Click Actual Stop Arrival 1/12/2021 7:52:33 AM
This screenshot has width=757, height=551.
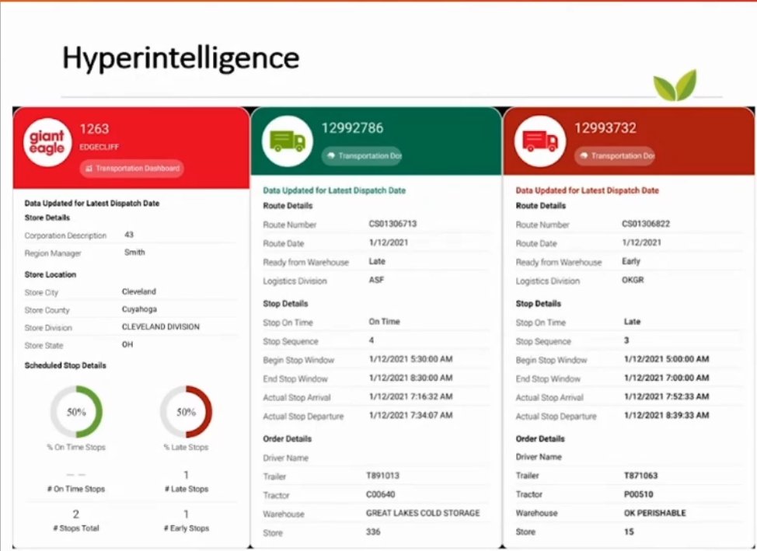pyautogui.click(x=666, y=396)
